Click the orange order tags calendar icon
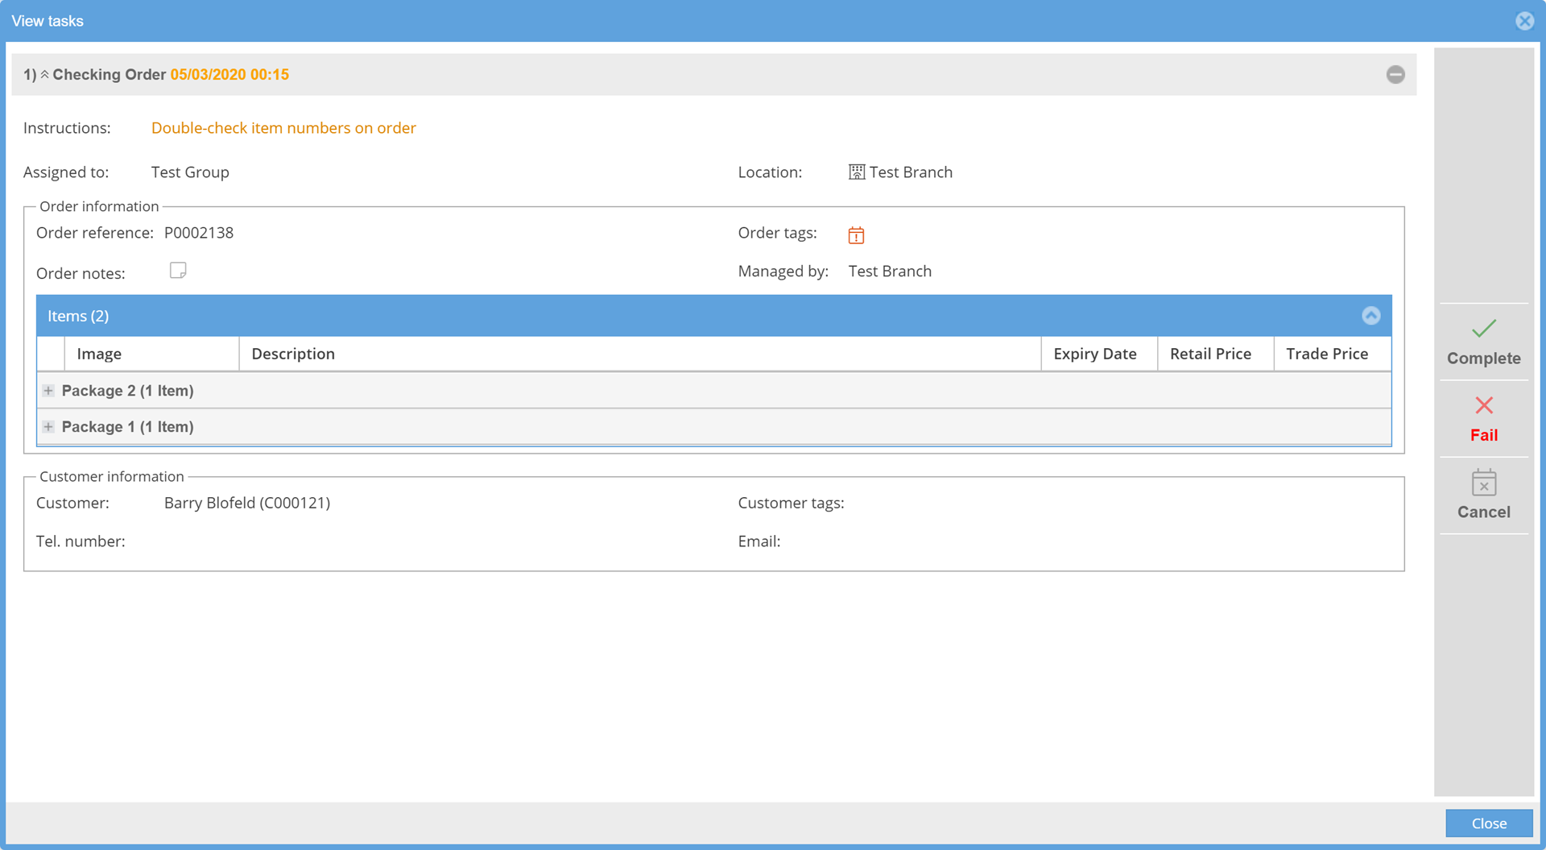Screen dimensions: 1546x850 coord(856,235)
